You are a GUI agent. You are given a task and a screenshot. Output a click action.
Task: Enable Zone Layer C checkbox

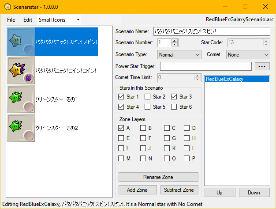tap(167, 128)
